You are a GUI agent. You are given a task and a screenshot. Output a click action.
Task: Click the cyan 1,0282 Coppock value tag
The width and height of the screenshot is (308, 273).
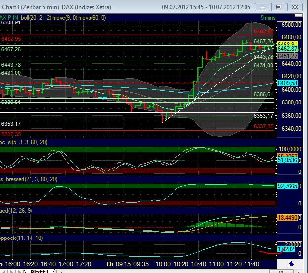pos(286,249)
